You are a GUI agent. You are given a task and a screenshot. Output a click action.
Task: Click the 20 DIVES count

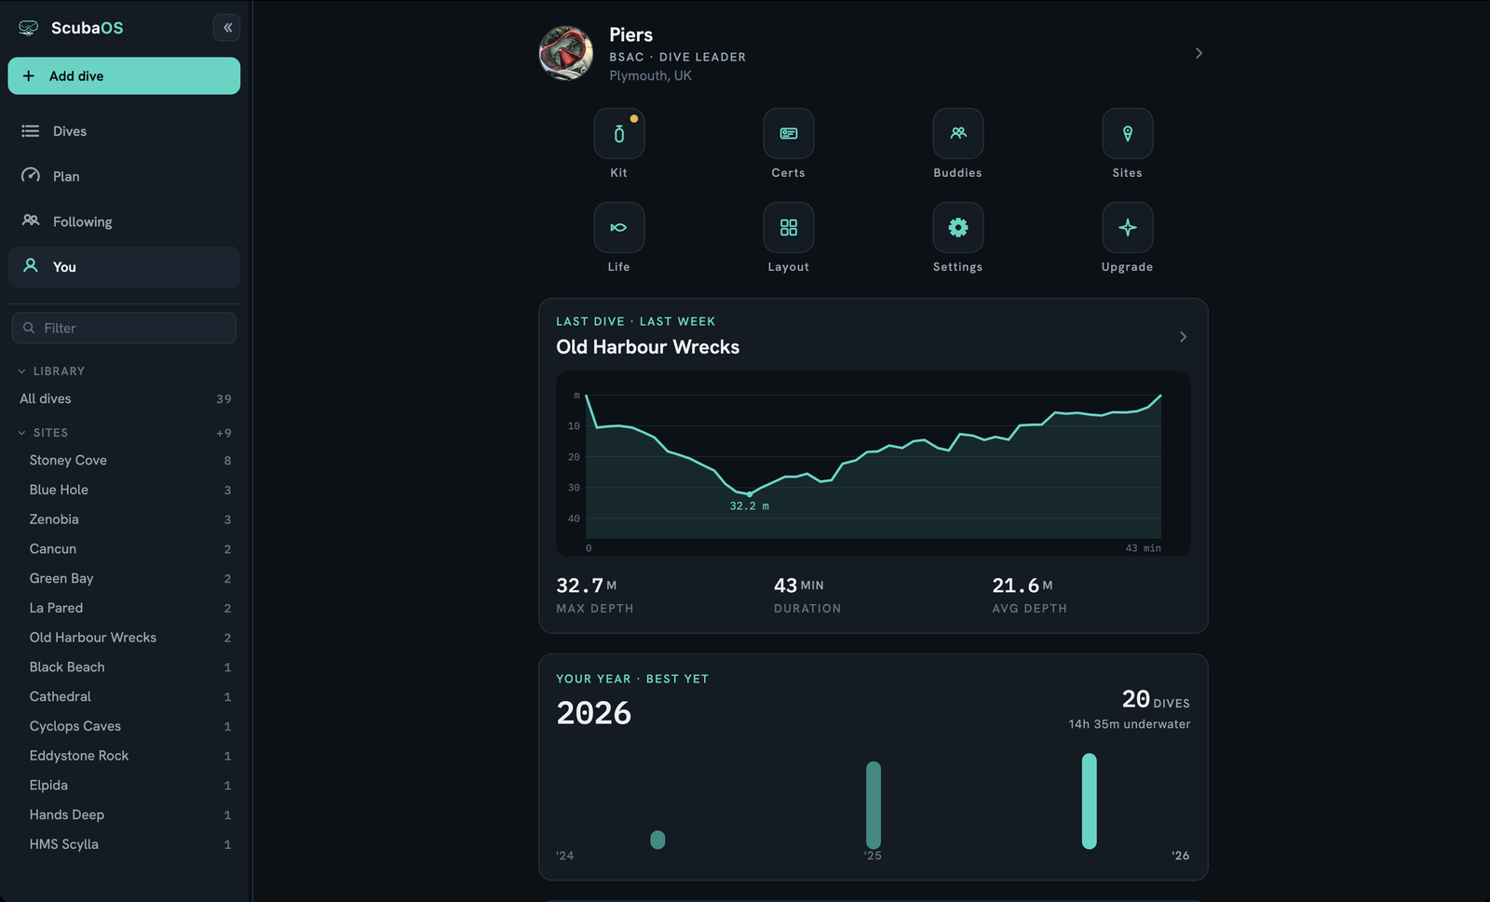click(1156, 699)
